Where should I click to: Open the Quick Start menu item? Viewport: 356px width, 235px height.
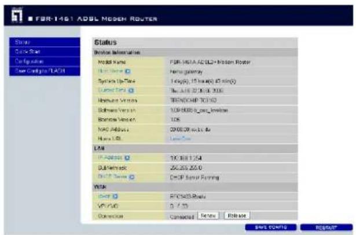[x=45, y=52]
